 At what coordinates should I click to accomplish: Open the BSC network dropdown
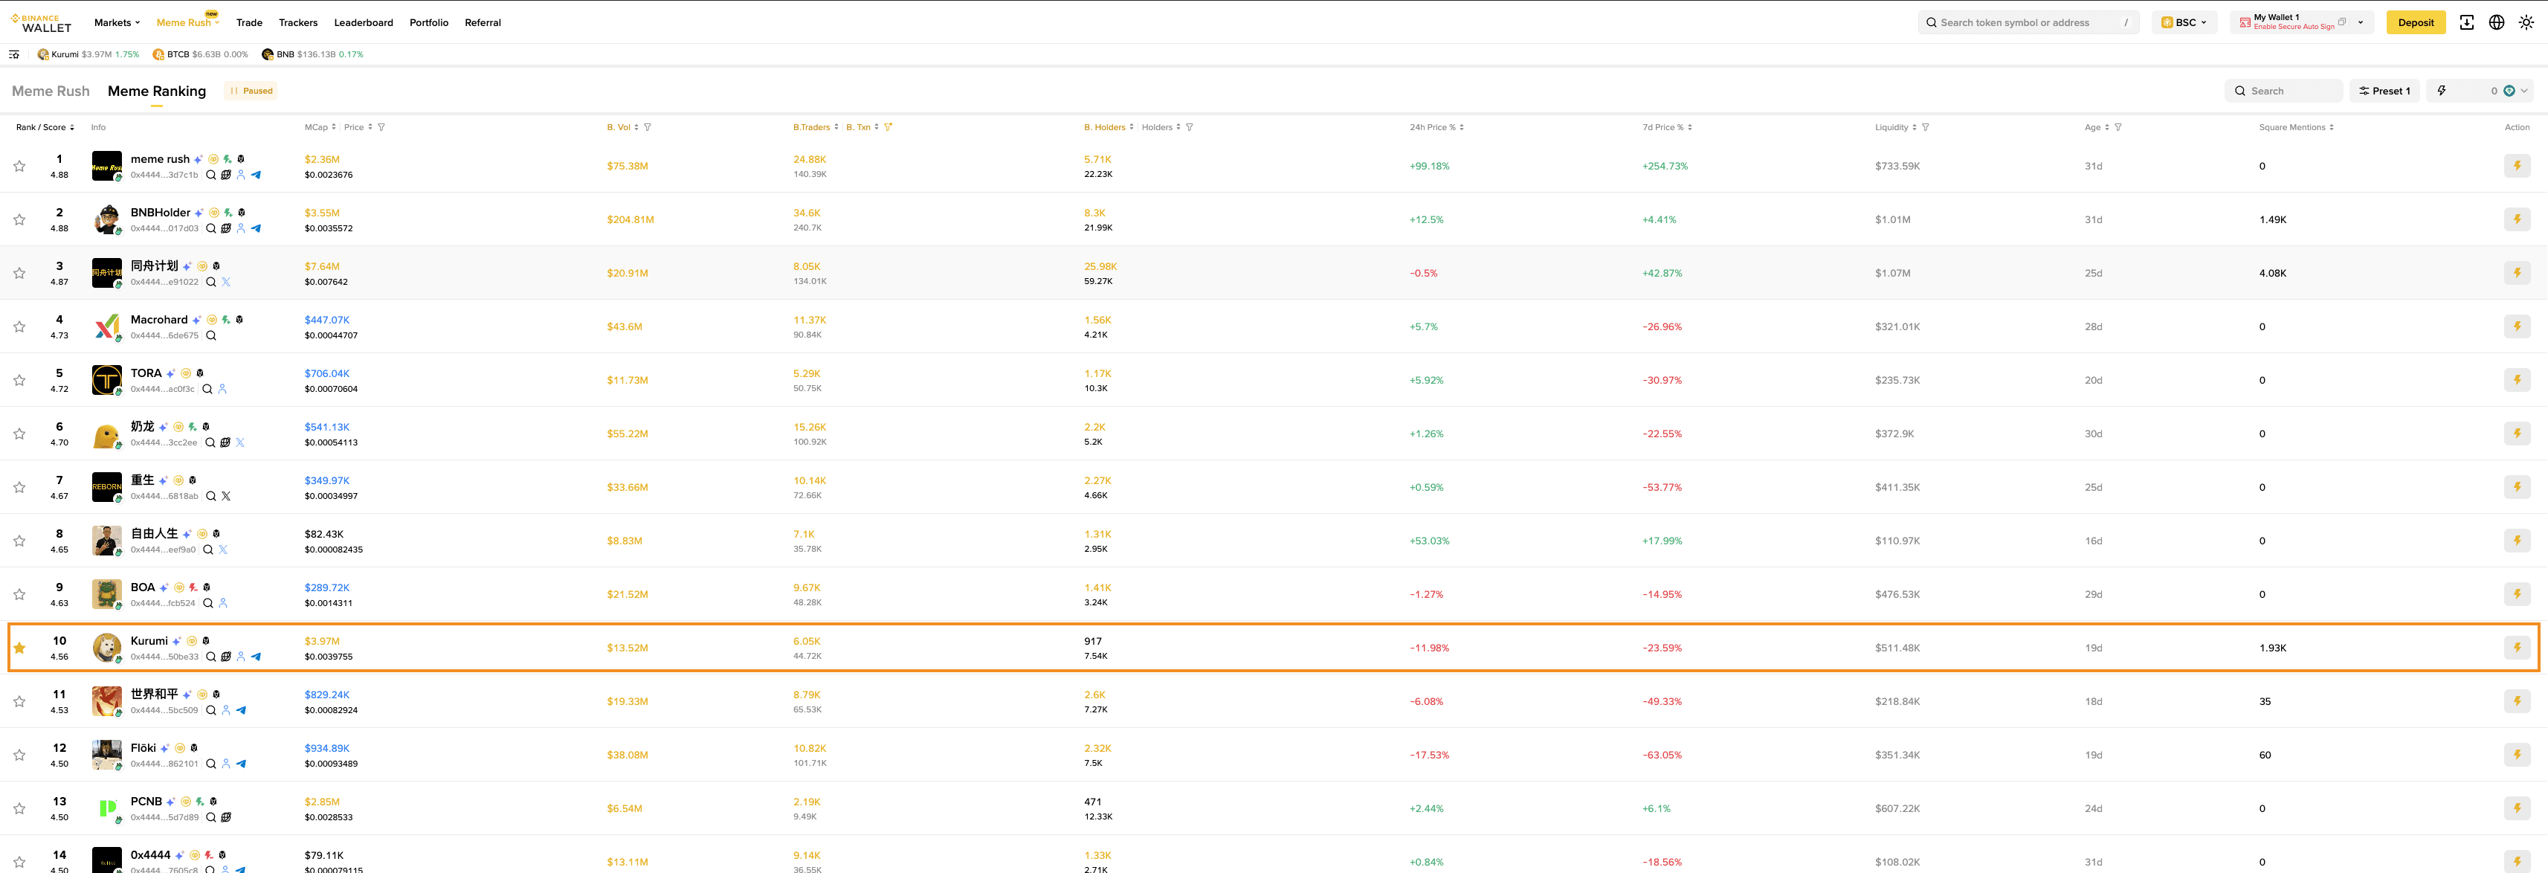[x=2184, y=23]
